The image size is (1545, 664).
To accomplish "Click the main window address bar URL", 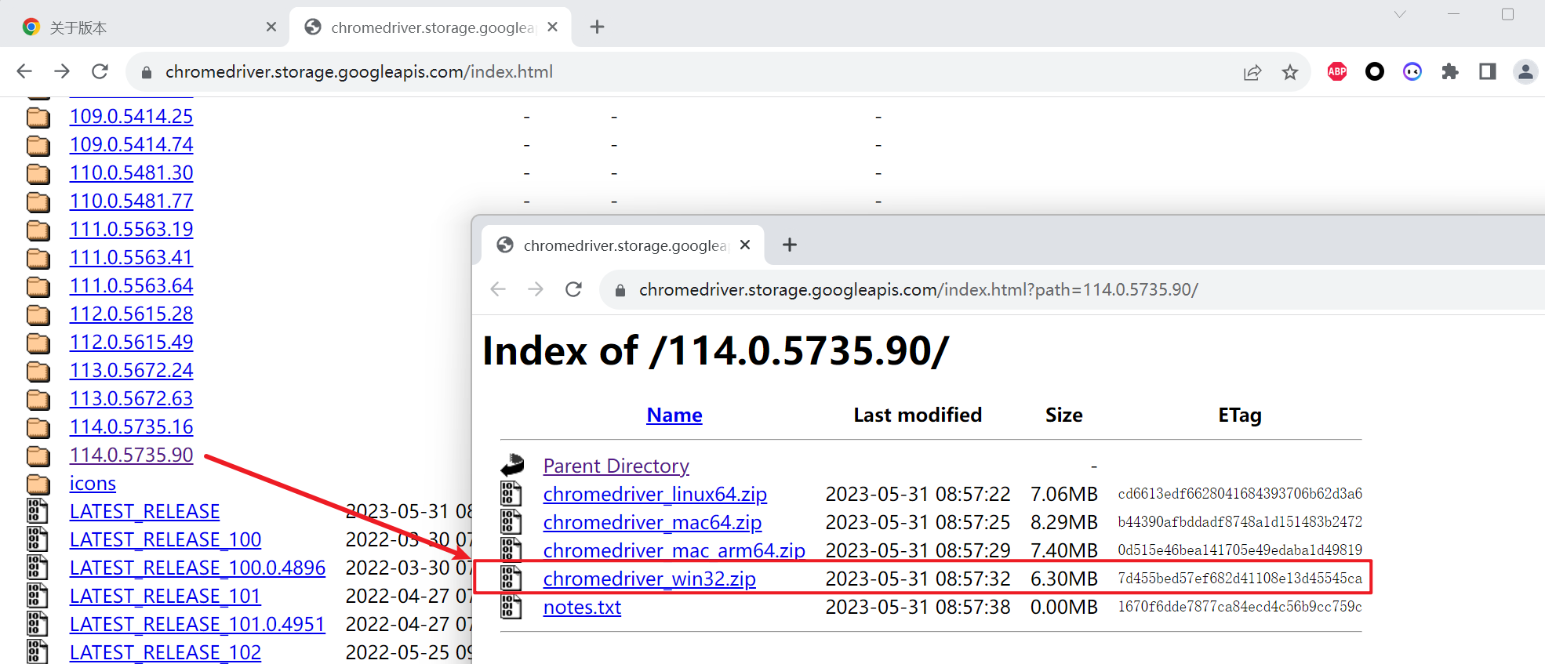I will pyautogui.click(x=359, y=72).
